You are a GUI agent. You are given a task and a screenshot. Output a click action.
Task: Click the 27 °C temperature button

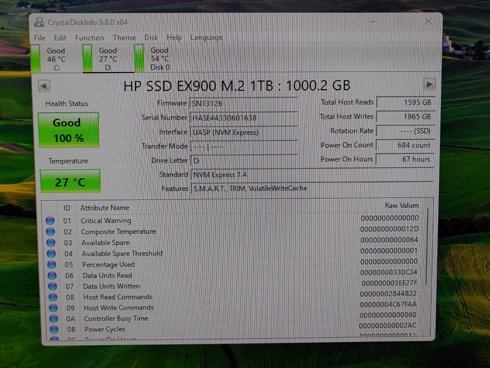70,182
